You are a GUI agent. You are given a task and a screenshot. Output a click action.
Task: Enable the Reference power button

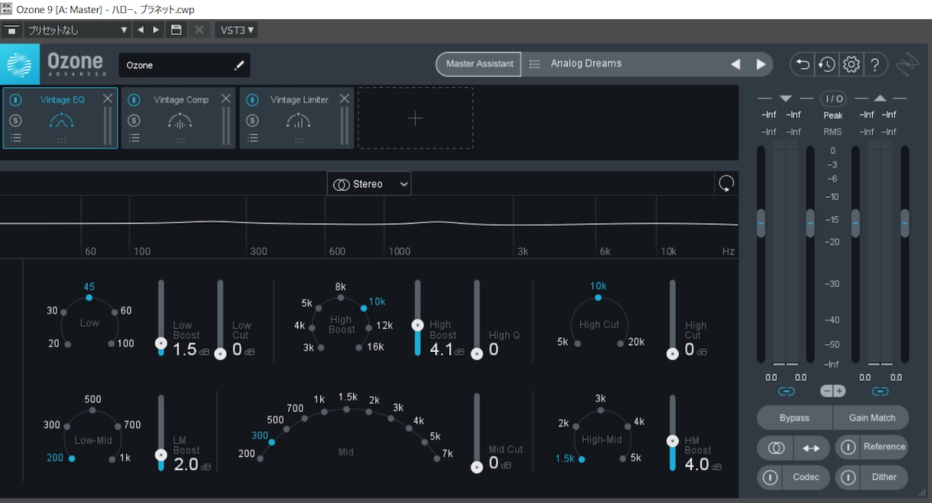[848, 447]
